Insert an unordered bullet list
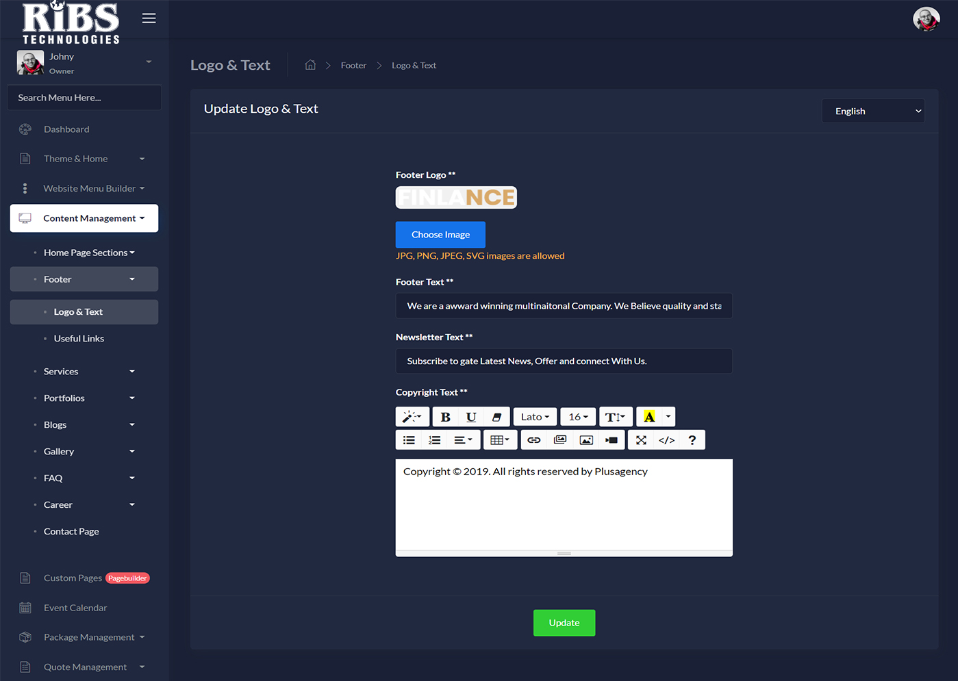Viewport: 958px width, 681px height. tap(409, 440)
